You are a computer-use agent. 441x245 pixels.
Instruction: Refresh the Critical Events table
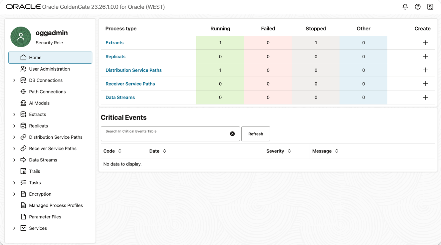[x=256, y=134]
